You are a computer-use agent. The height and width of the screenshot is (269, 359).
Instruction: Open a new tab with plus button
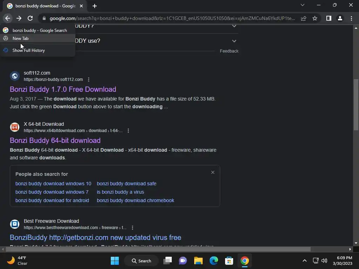point(95,6)
